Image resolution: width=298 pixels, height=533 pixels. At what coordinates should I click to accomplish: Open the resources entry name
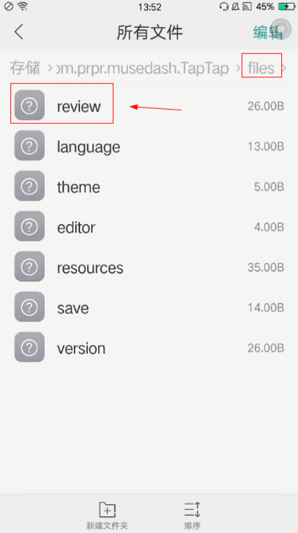pyautogui.click(x=90, y=268)
